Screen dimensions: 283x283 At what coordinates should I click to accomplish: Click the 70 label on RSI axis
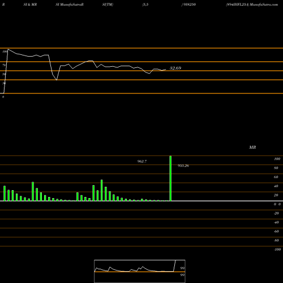(4, 65)
